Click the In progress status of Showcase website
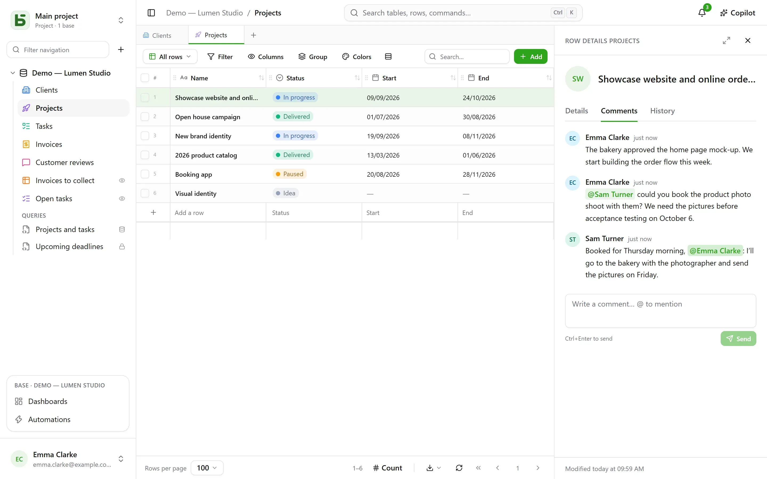The width and height of the screenshot is (767, 479). click(295, 97)
